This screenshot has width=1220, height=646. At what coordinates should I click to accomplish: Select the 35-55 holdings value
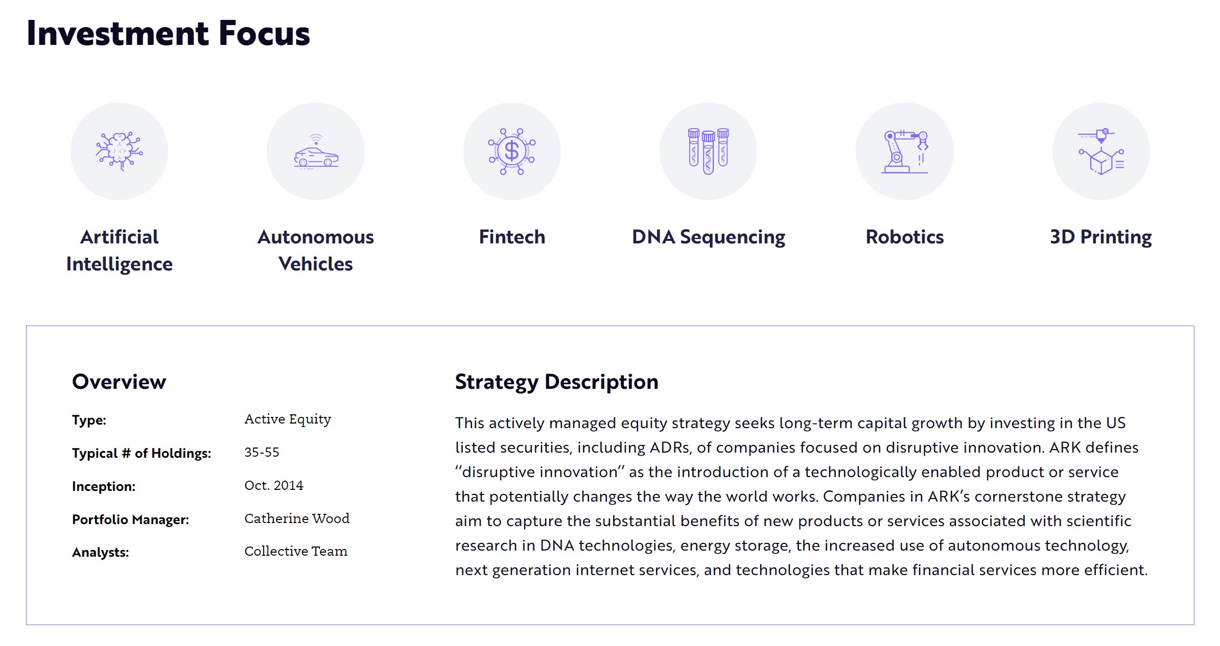[262, 452]
